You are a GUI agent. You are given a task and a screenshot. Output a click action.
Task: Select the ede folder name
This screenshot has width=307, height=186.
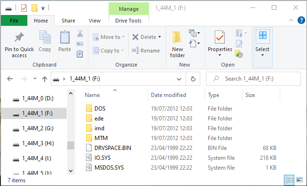point(99,119)
